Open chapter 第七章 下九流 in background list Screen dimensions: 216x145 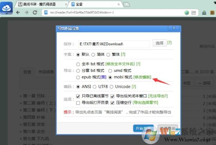(36, 138)
